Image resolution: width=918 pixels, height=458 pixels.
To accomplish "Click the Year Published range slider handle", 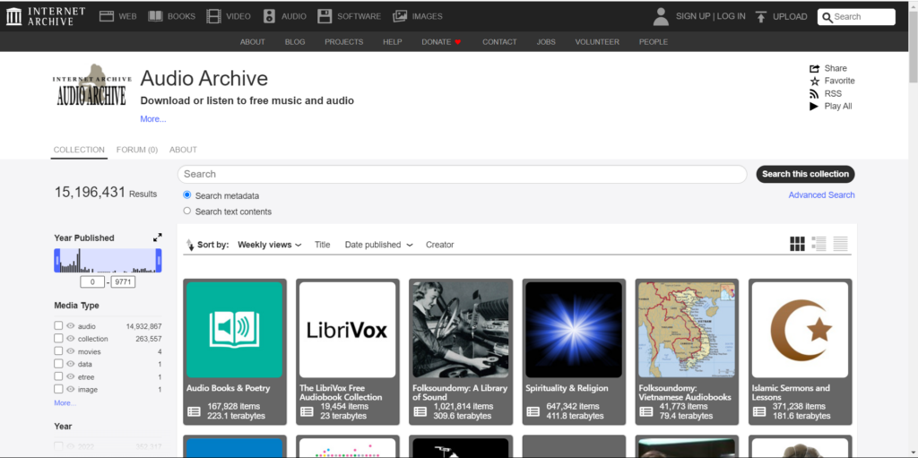I will tap(57, 261).
